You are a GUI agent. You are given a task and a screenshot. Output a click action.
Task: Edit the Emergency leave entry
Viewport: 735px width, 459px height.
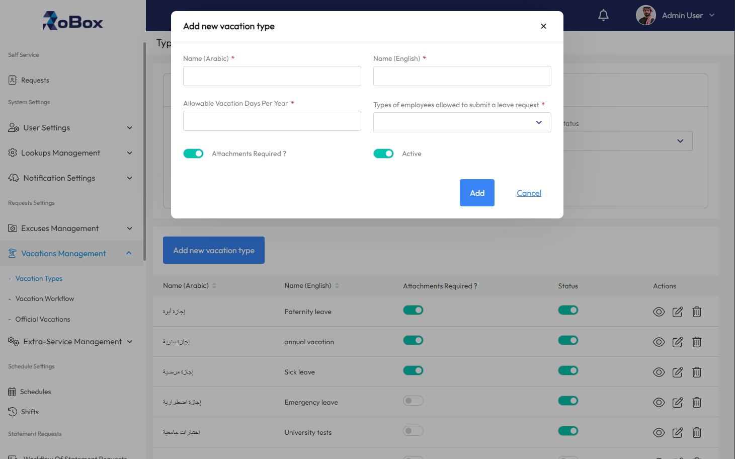678,402
